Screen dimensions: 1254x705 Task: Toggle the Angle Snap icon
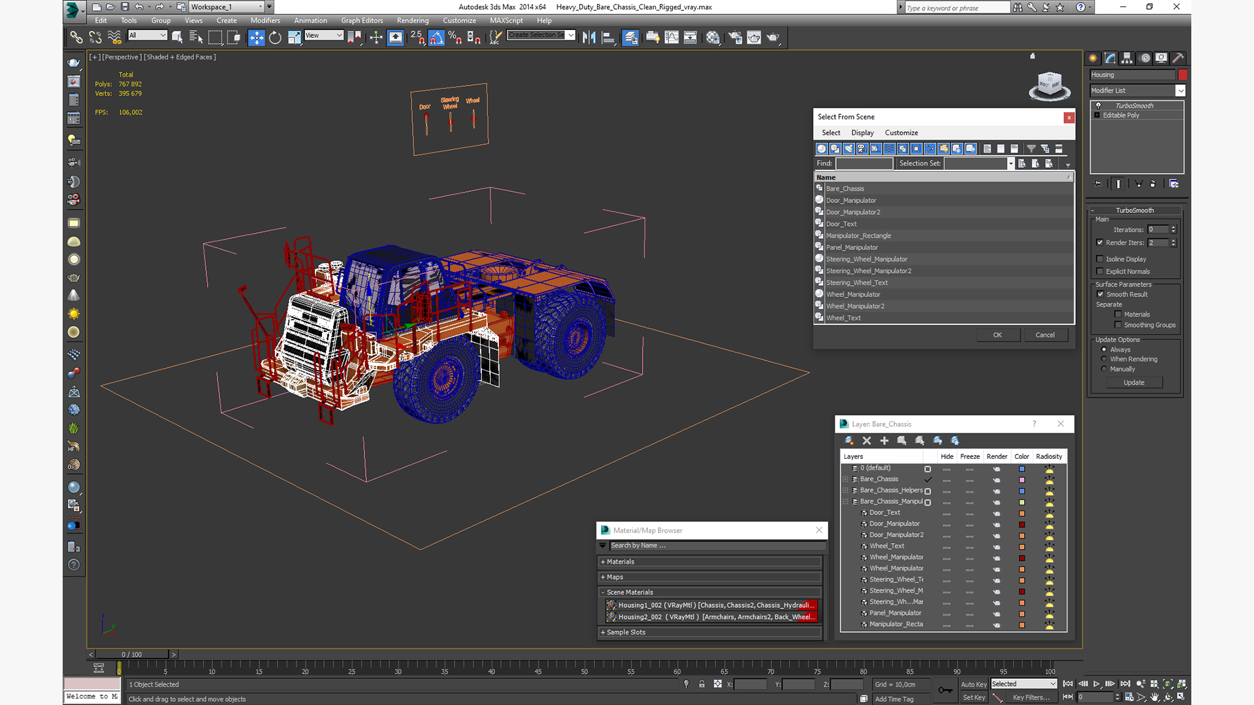click(x=436, y=38)
